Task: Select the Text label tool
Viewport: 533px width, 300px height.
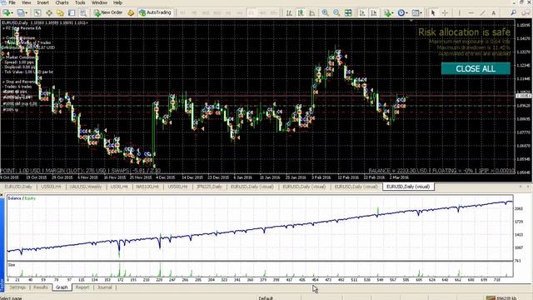Action: [494, 12]
